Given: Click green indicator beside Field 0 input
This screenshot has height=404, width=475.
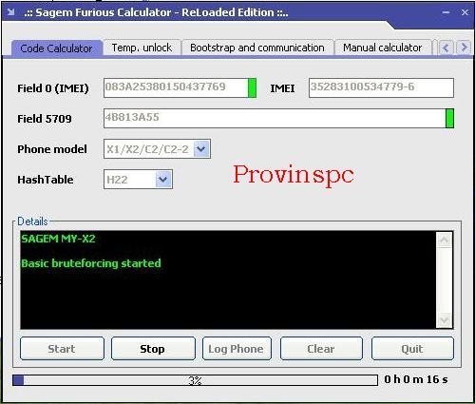Looking at the screenshot, I should [x=252, y=87].
